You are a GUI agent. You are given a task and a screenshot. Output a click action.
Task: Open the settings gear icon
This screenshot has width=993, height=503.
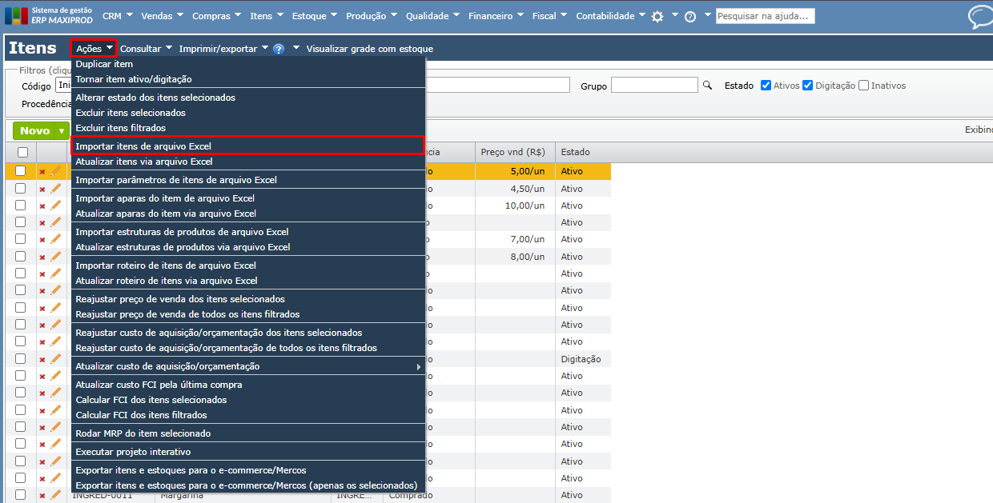657,17
